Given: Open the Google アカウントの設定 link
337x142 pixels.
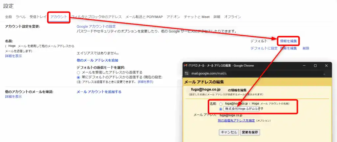Looking at the screenshot, I should pyautogui.click(x=96, y=26).
